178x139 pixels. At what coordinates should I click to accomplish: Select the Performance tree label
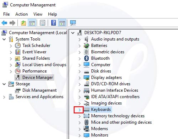(x=35, y=71)
